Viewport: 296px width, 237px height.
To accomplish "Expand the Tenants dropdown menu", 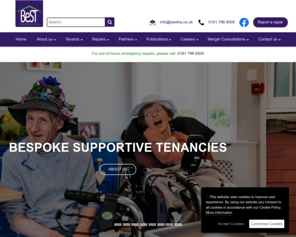I will tap(74, 39).
